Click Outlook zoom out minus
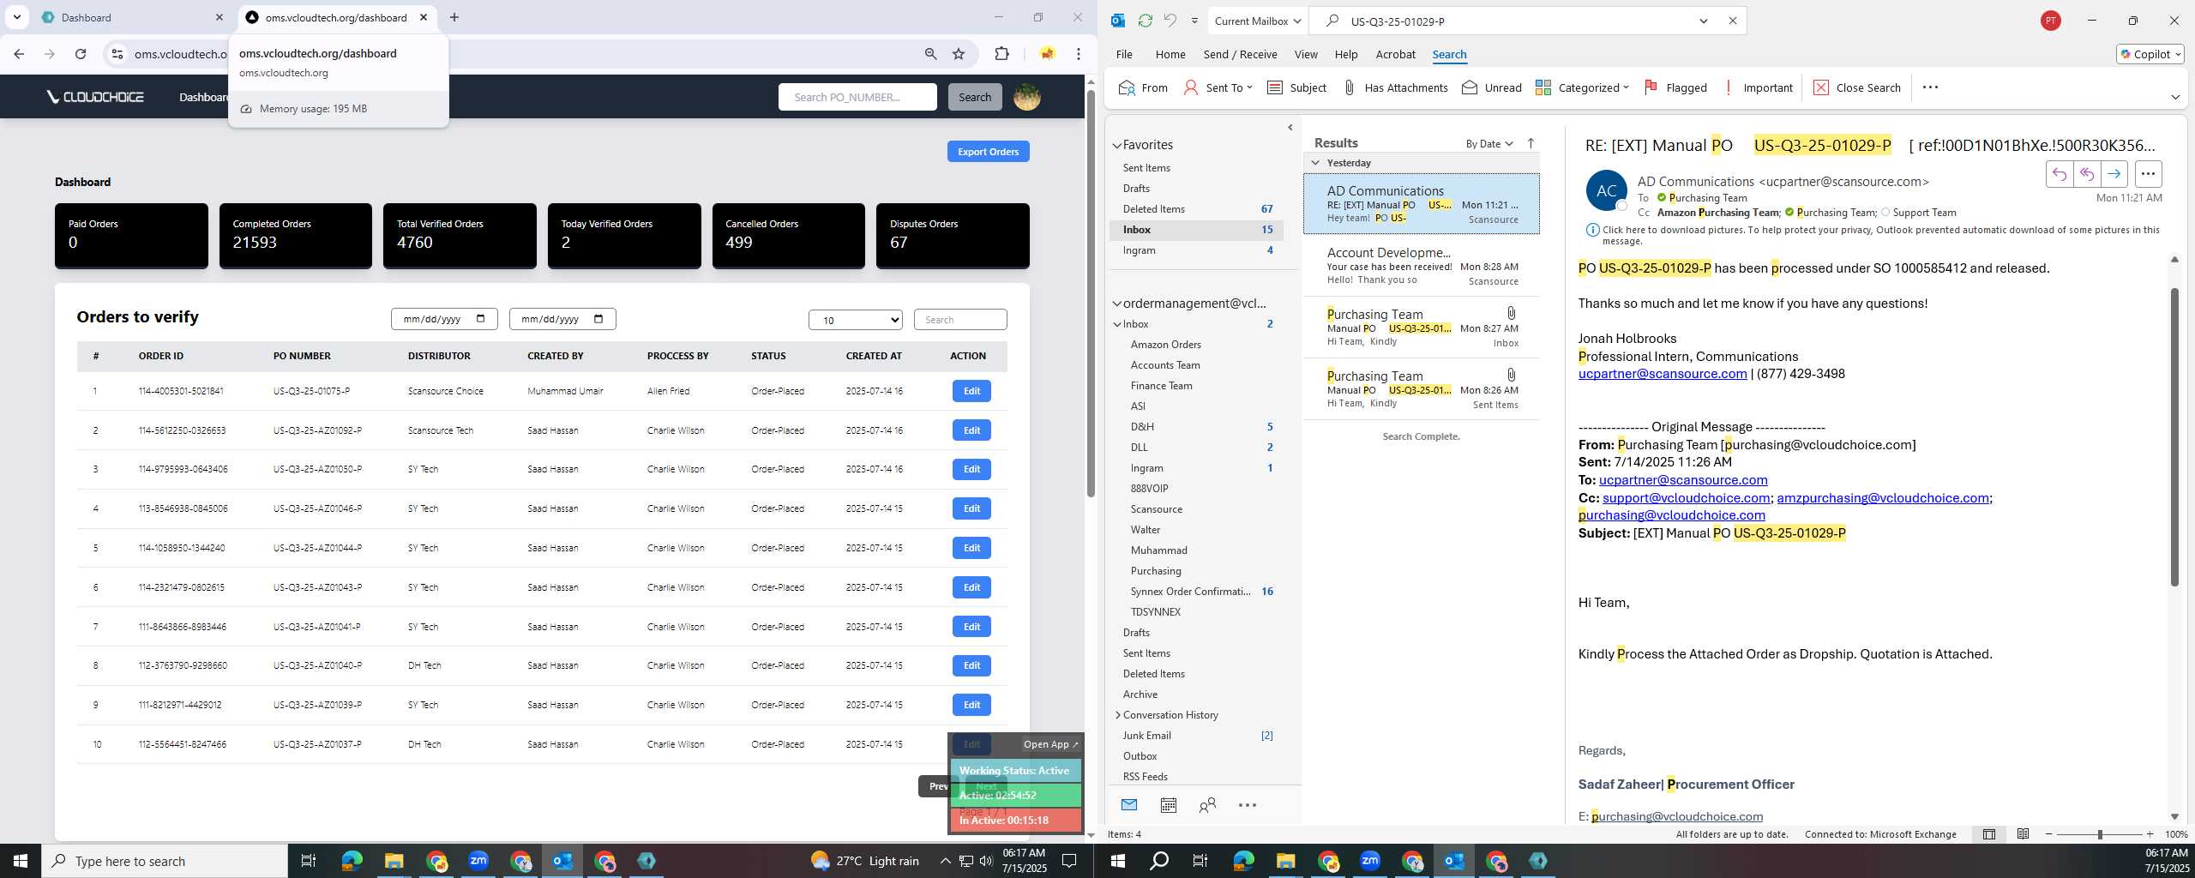2195x878 pixels. (x=2049, y=834)
